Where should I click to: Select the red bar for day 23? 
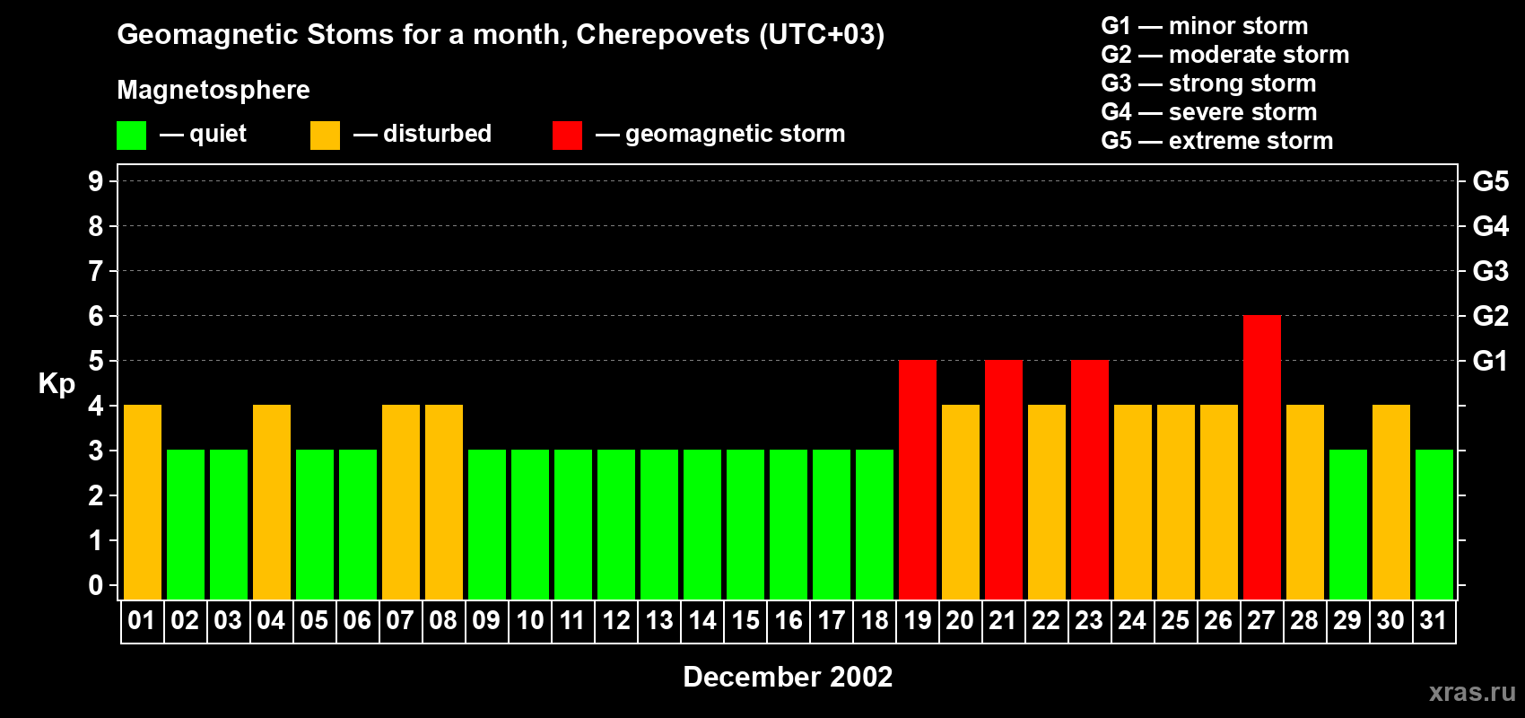tap(1089, 479)
